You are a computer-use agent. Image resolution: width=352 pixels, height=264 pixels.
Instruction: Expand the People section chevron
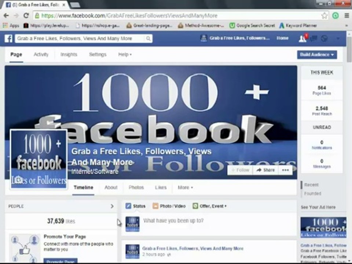point(112,206)
